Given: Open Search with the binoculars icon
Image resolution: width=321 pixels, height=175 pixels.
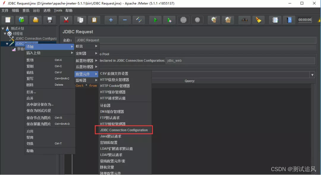Looking at the screenshot, I should 244,20.
